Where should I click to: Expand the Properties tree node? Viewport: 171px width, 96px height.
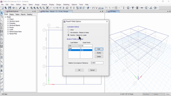pos(8,23)
